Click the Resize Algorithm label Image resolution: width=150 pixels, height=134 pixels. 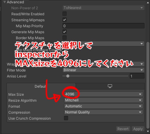22,100
